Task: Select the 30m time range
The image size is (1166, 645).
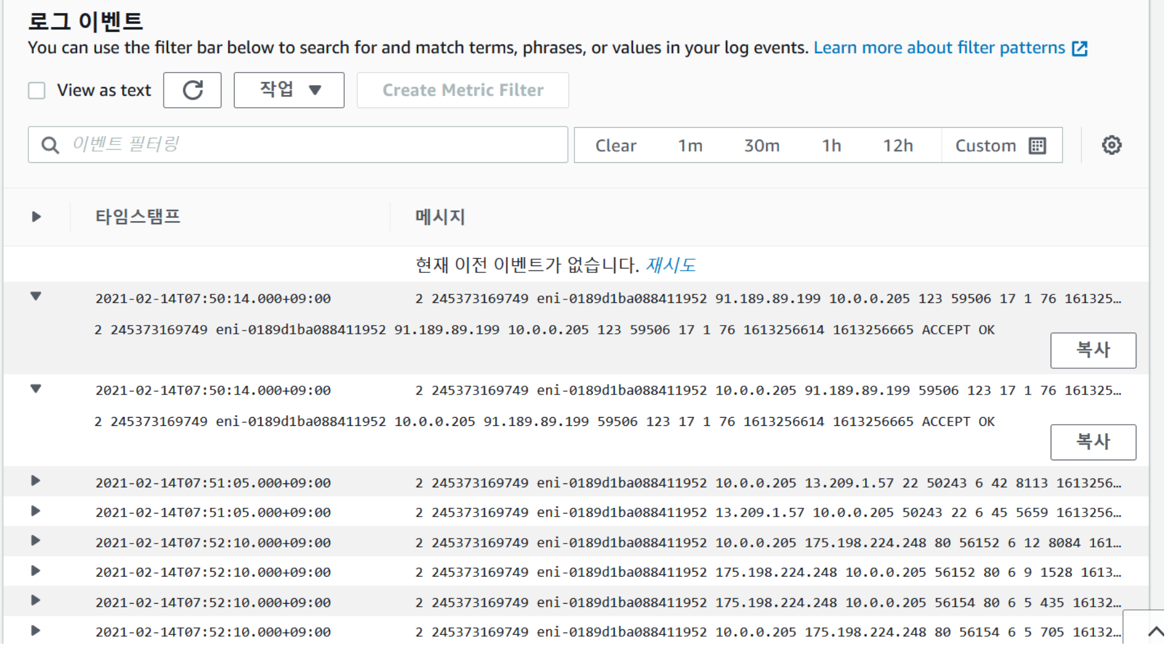Action: (762, 146)
